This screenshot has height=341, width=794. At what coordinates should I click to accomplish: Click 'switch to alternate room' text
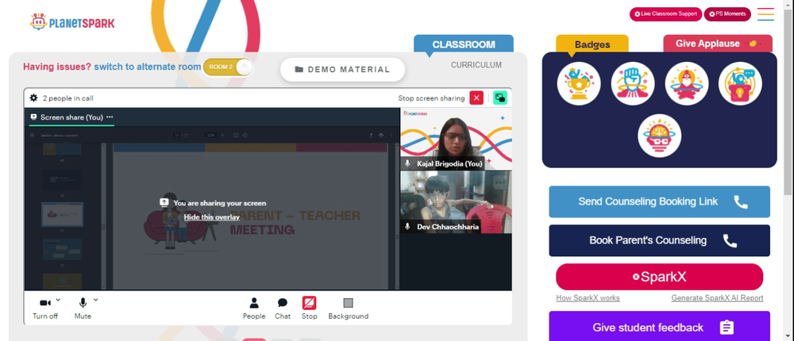[x=148, y=67]
